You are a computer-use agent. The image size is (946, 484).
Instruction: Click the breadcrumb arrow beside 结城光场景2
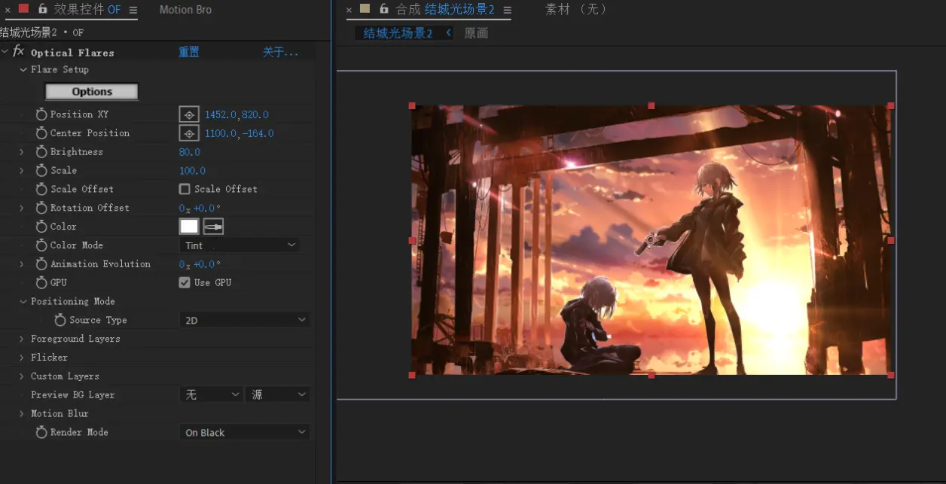(449, 33)
